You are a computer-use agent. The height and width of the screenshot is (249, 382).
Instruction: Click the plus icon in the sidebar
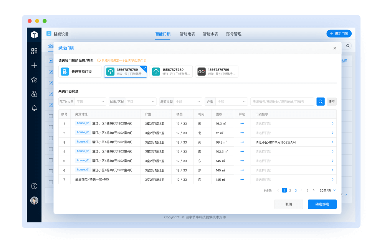coord(34,66)
